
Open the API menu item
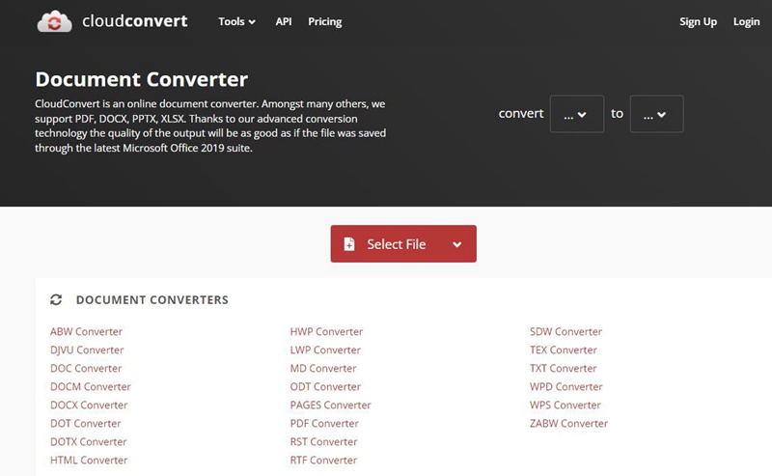coord(284,21)
